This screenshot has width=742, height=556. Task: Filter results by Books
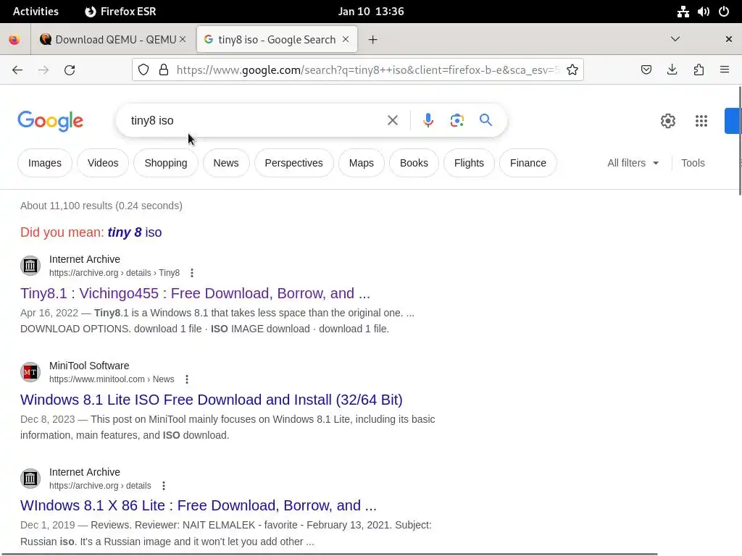pos(414,163)
